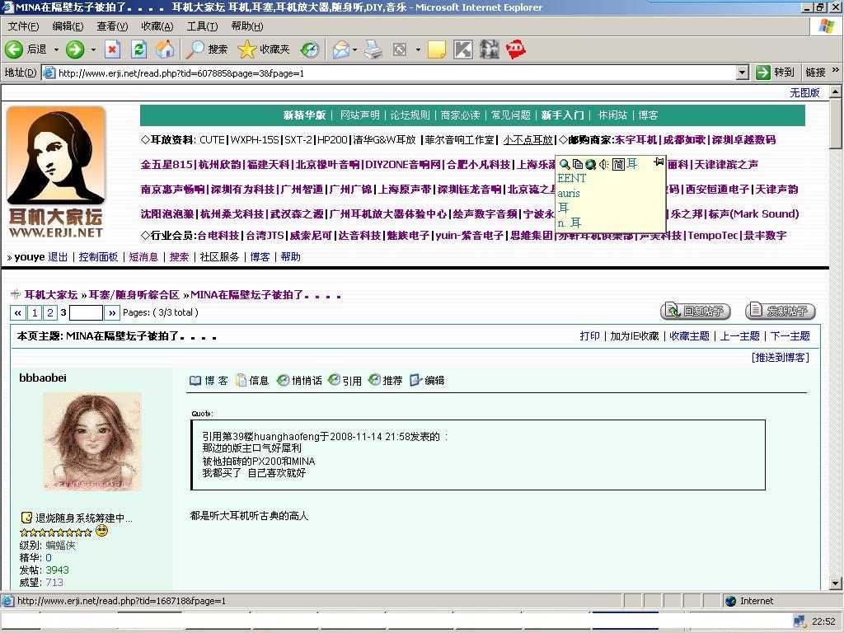
Task: Open browsing History toolbar icon
Action: tap(310, 49)
